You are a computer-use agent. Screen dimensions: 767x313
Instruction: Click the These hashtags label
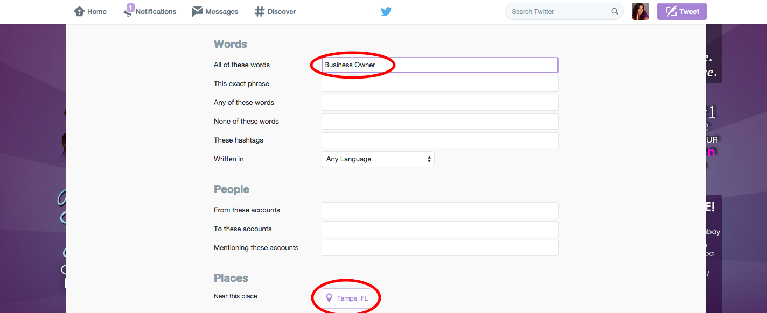[239, 140]
